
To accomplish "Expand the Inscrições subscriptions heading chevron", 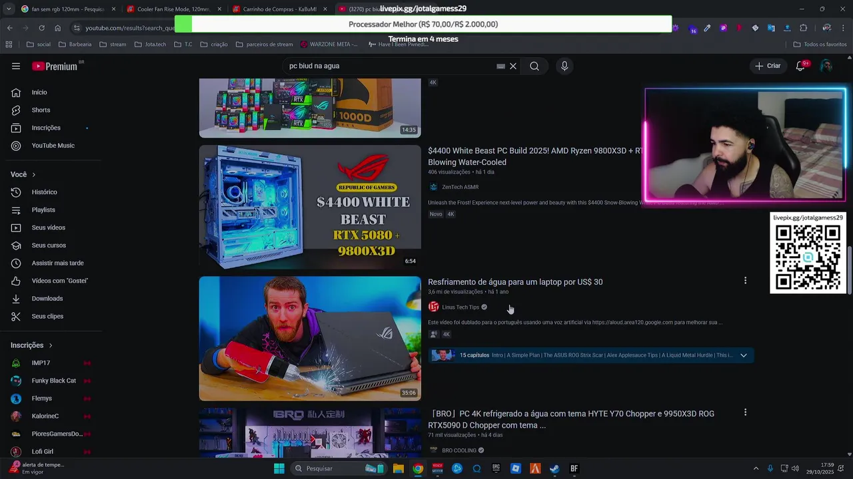I will point(51,345).
